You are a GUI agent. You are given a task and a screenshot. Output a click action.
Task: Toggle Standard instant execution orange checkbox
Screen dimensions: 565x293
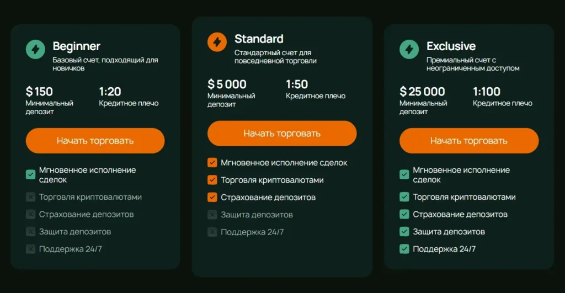coord(212,163)
